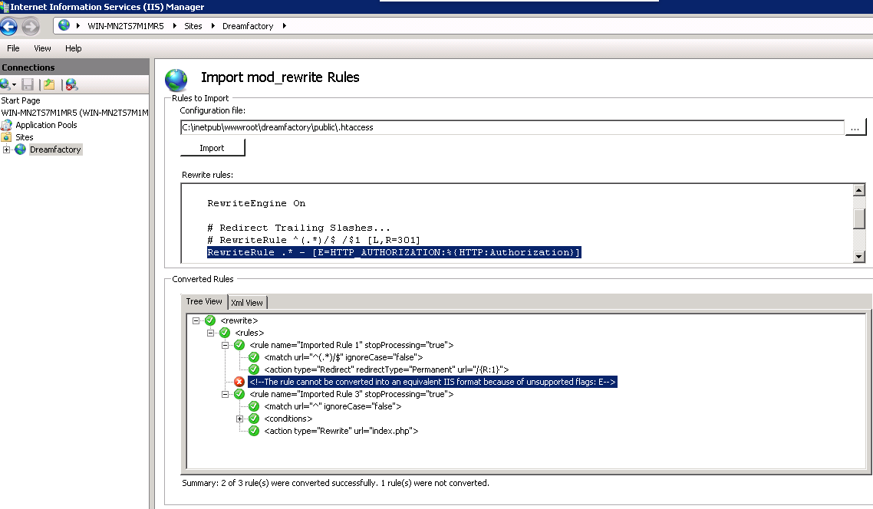Screen dimensions: 873x509
Task: Open the View menu
Action: click(x=42, y=48)
